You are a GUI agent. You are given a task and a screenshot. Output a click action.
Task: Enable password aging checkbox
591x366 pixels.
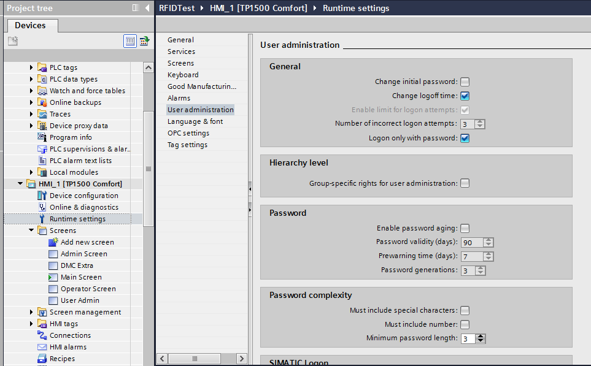coord(465,229)
